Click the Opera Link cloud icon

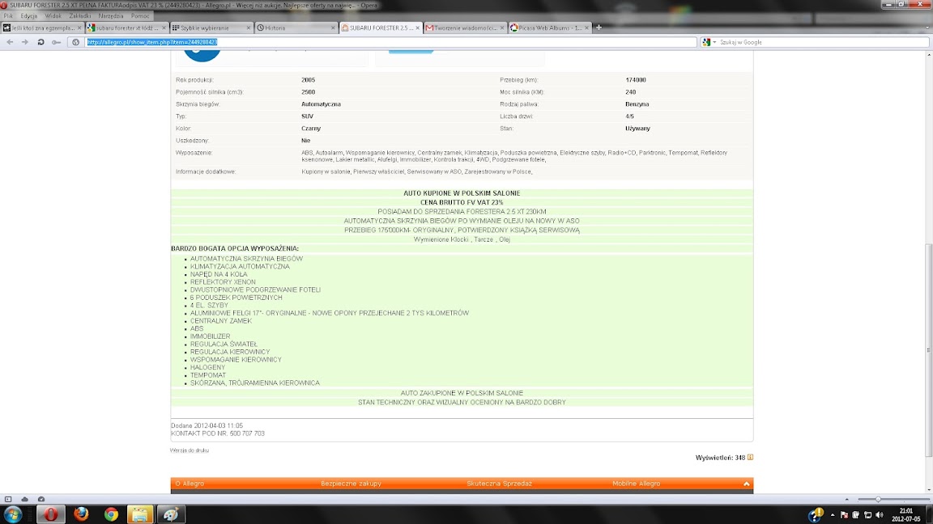[x=24, y=499]
